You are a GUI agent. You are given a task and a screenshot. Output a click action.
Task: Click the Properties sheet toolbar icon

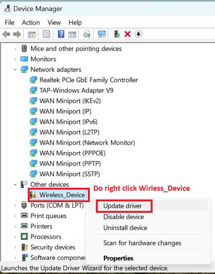pyautogui.click(x=46, y=34)
